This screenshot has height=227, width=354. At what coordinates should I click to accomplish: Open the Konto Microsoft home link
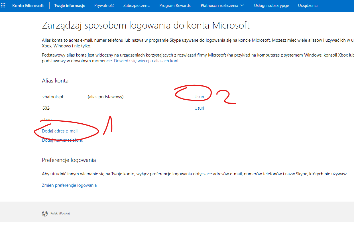[28, 5]
